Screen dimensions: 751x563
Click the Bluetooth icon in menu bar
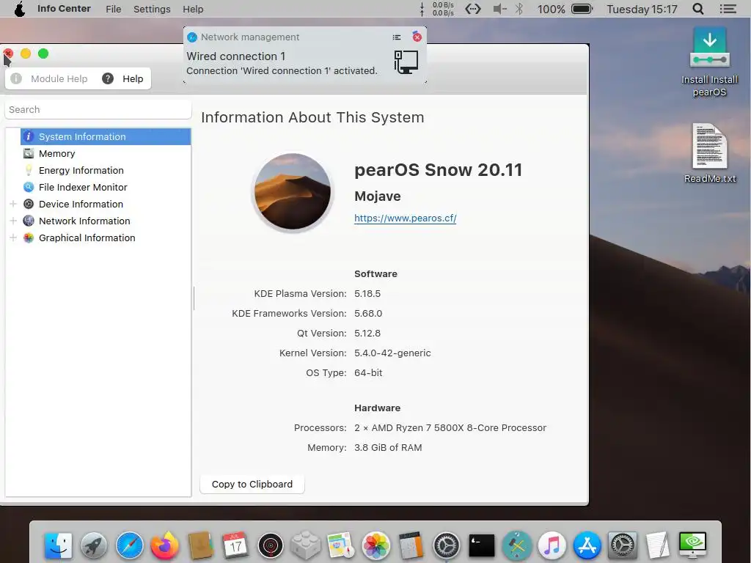pyautogui.click(x=519, y=9)
